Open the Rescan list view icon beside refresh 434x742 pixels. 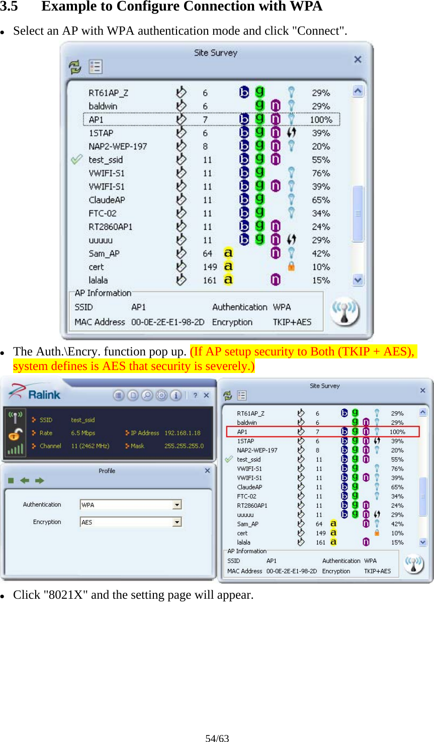(x=95, y=66)
